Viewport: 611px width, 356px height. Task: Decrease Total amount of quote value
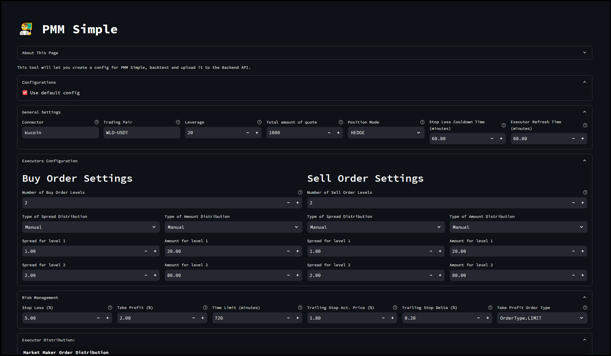(x=329, y=133)
